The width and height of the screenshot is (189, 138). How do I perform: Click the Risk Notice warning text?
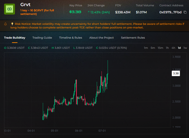point(97,26)
